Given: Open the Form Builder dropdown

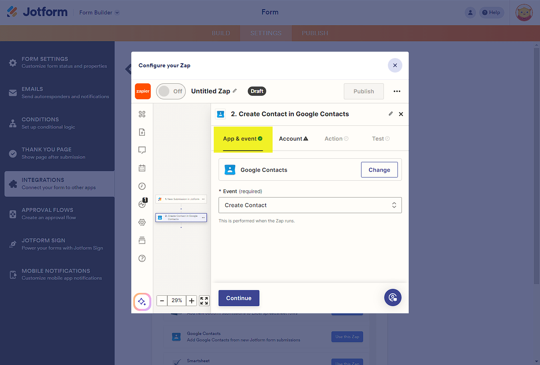Looking at the screenshot, I should (x=99, y=12).
